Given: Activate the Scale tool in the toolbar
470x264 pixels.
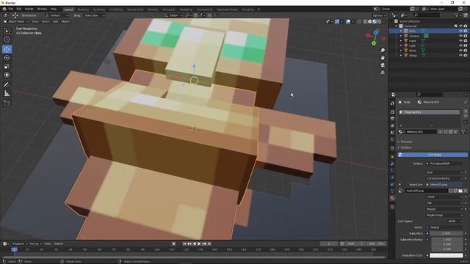Looking at the screenshot, I should [x=7, y=67].
